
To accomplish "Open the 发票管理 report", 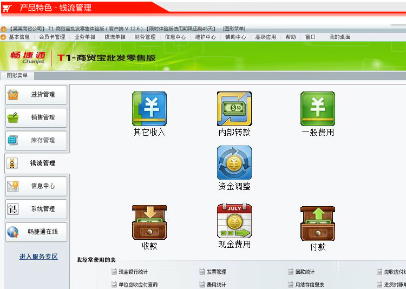I will click(x=213, y=272).
